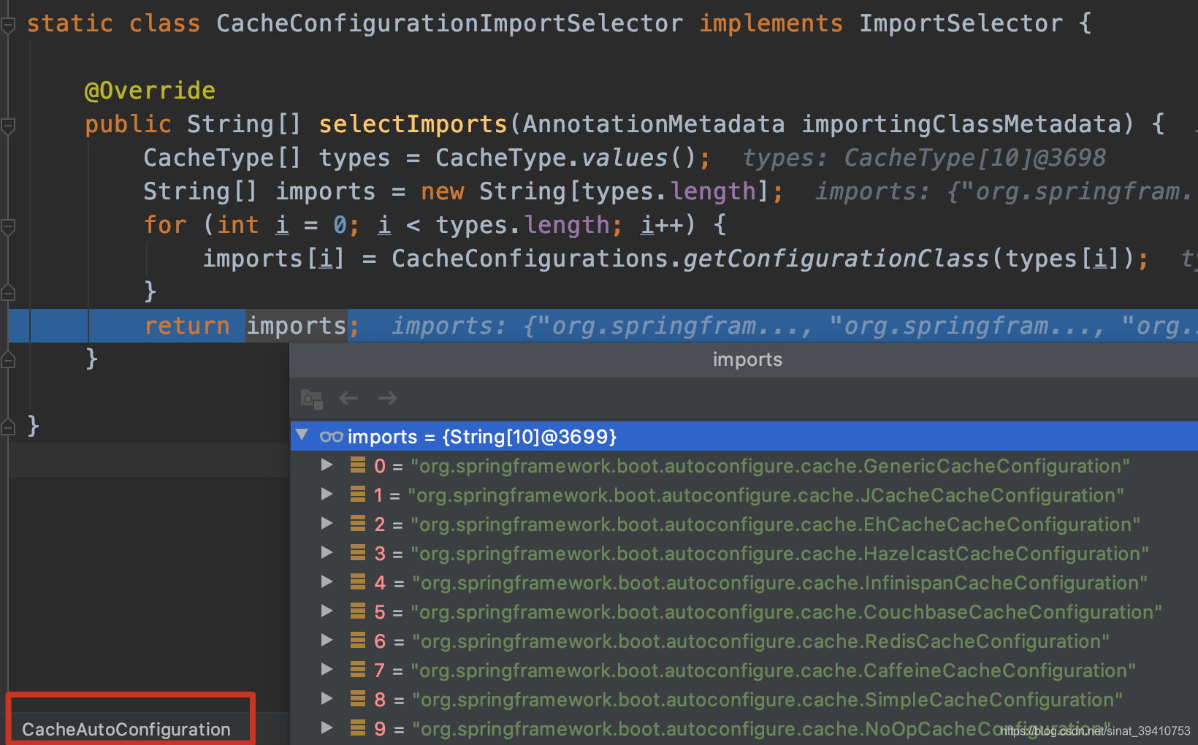The width and height of the screenshot is (1198, 745).
Task: Expand array element 2 EhCacheCacheConfiguration
Action: click(327, 524)
